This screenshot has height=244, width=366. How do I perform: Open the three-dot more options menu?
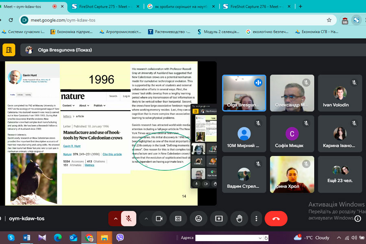click(x=256, y=218)
